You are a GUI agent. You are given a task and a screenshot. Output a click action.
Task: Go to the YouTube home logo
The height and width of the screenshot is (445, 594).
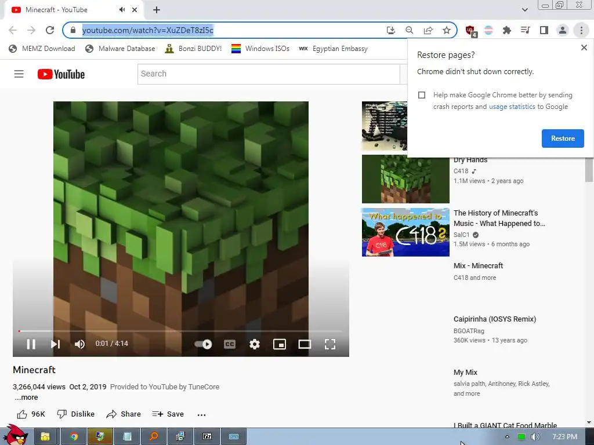[x=61, y=74]
